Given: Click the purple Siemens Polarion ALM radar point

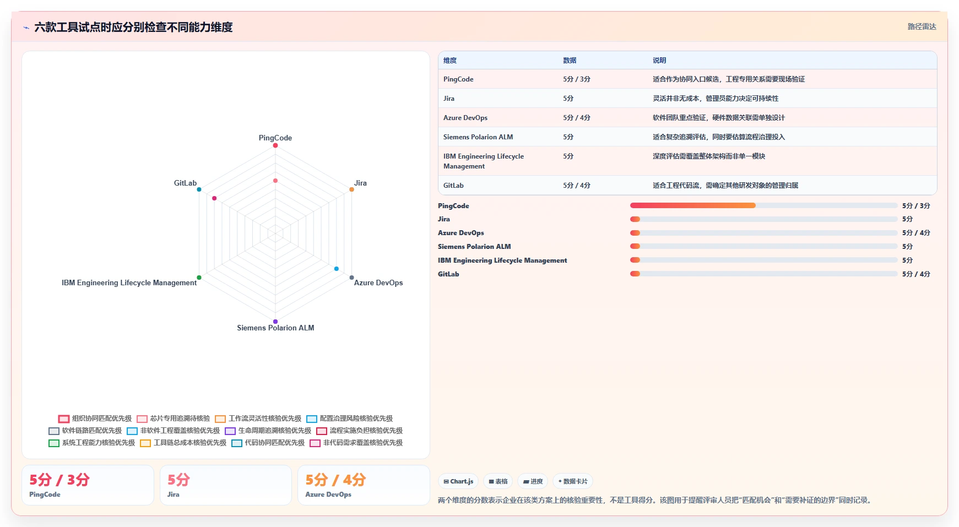Looking at the screenshot, I should (x=275, y=322).
